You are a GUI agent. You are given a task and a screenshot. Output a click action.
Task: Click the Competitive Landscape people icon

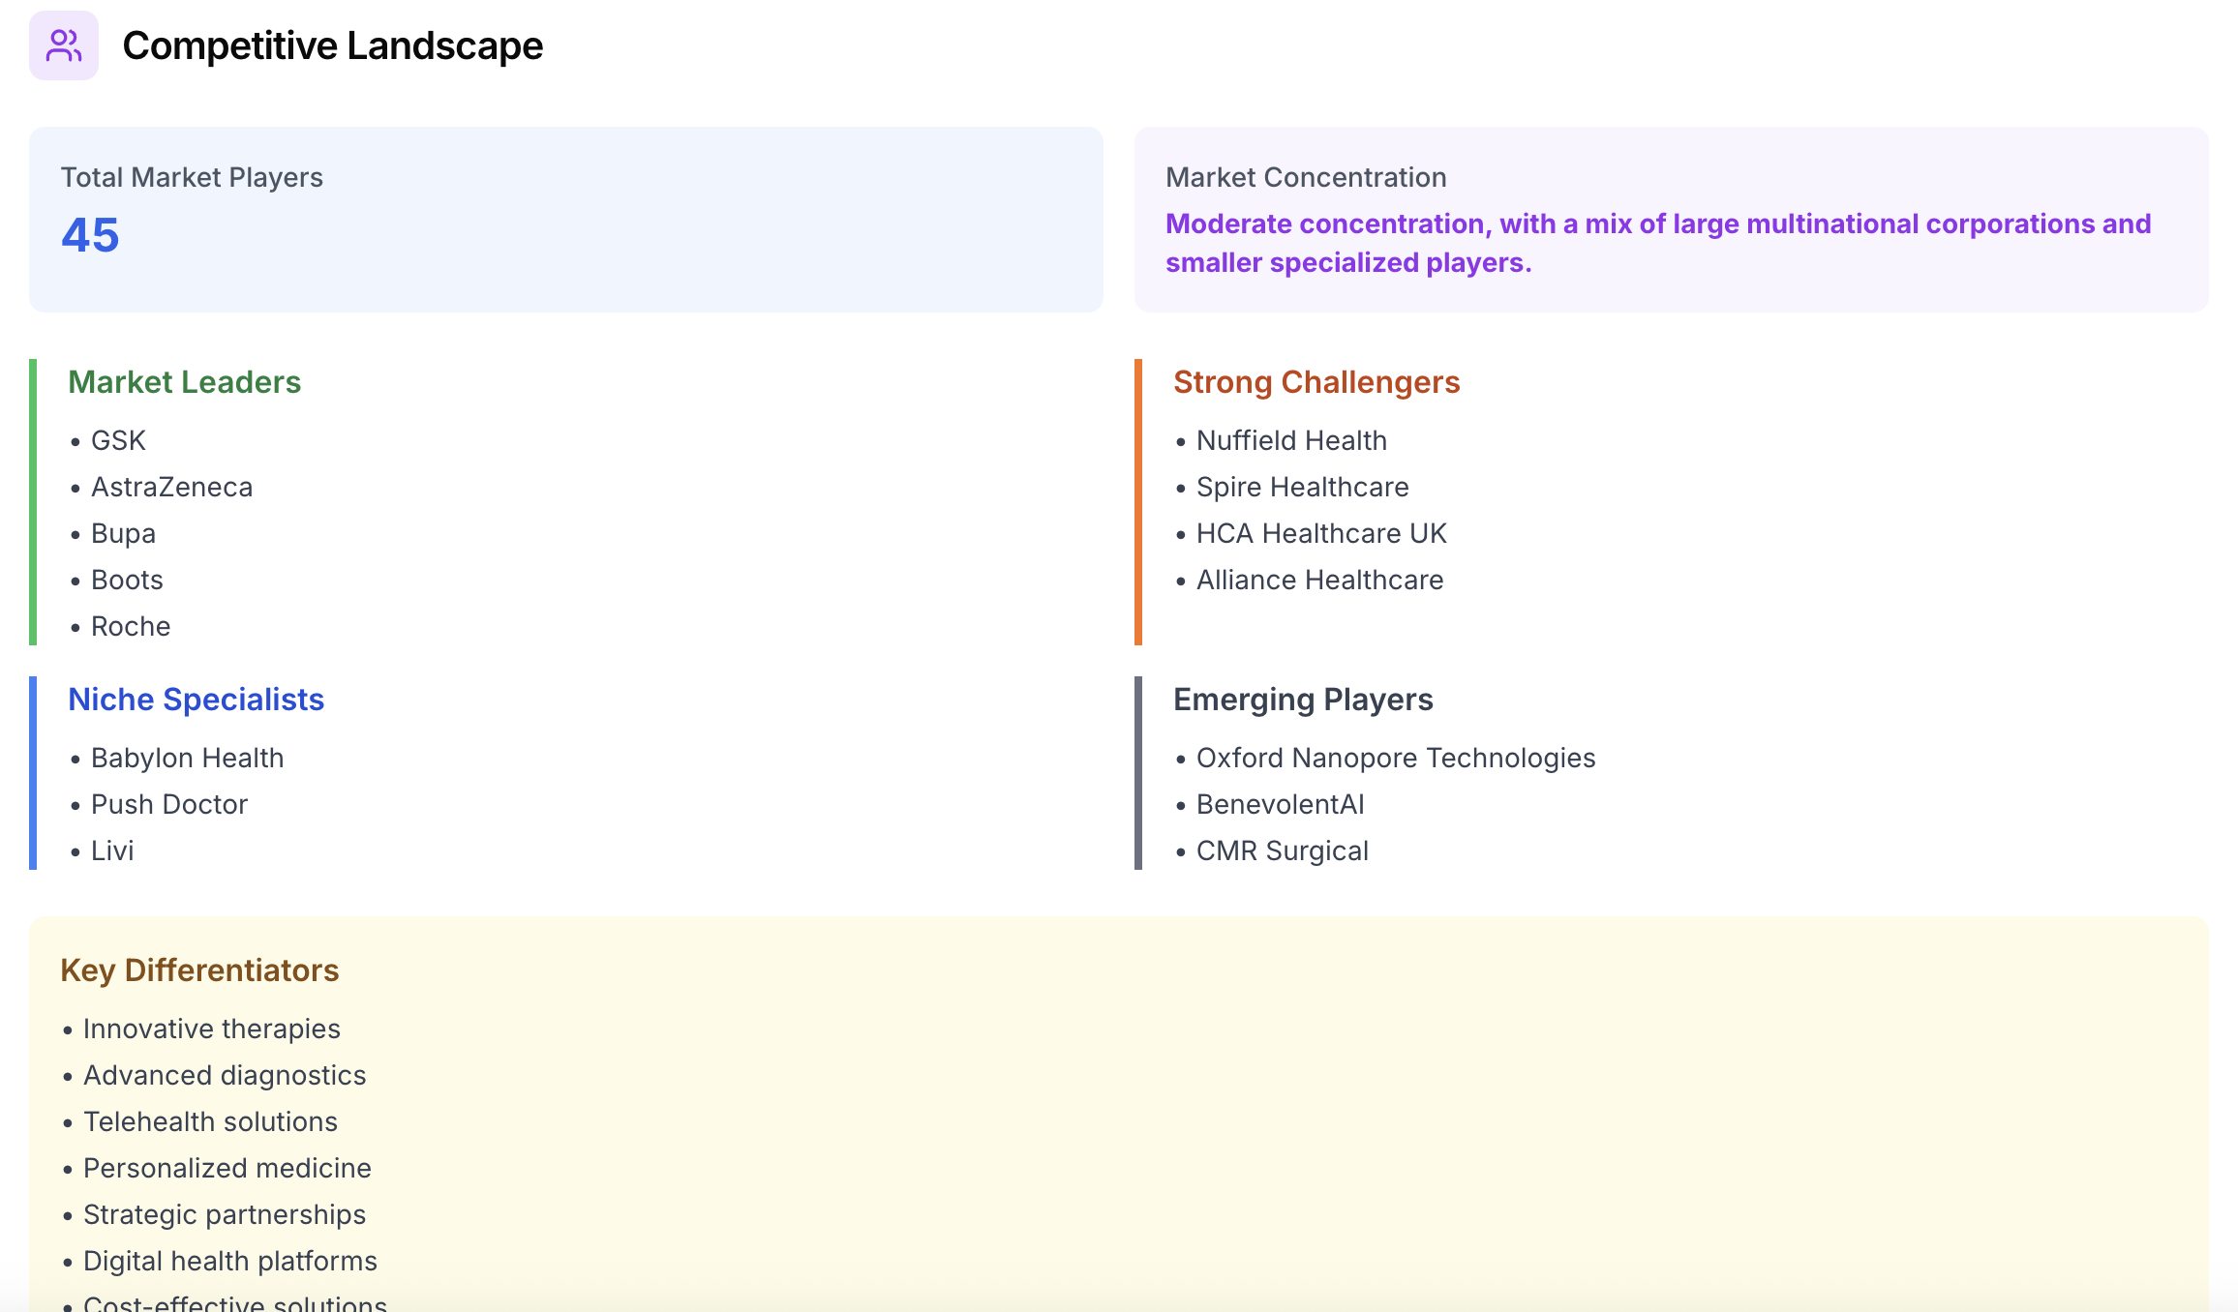(64, 45)
